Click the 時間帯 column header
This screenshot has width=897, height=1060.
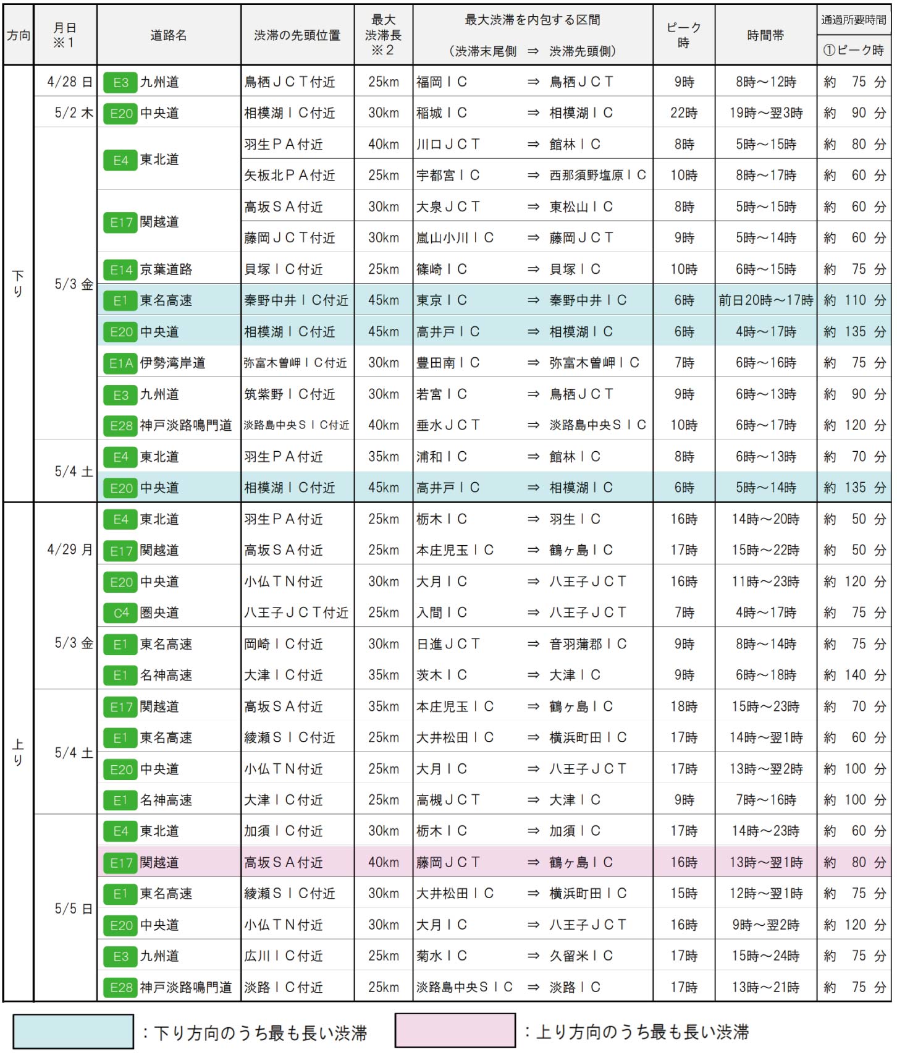[x=765, y=35]
